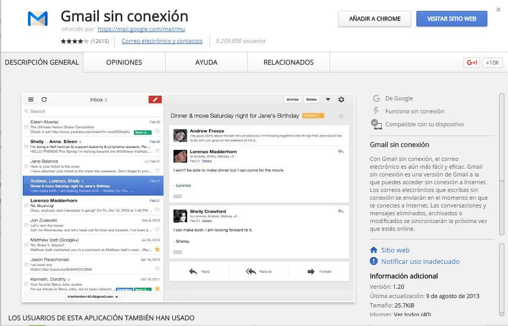
Task: Click the red compose pencil button
Action: 155,99
